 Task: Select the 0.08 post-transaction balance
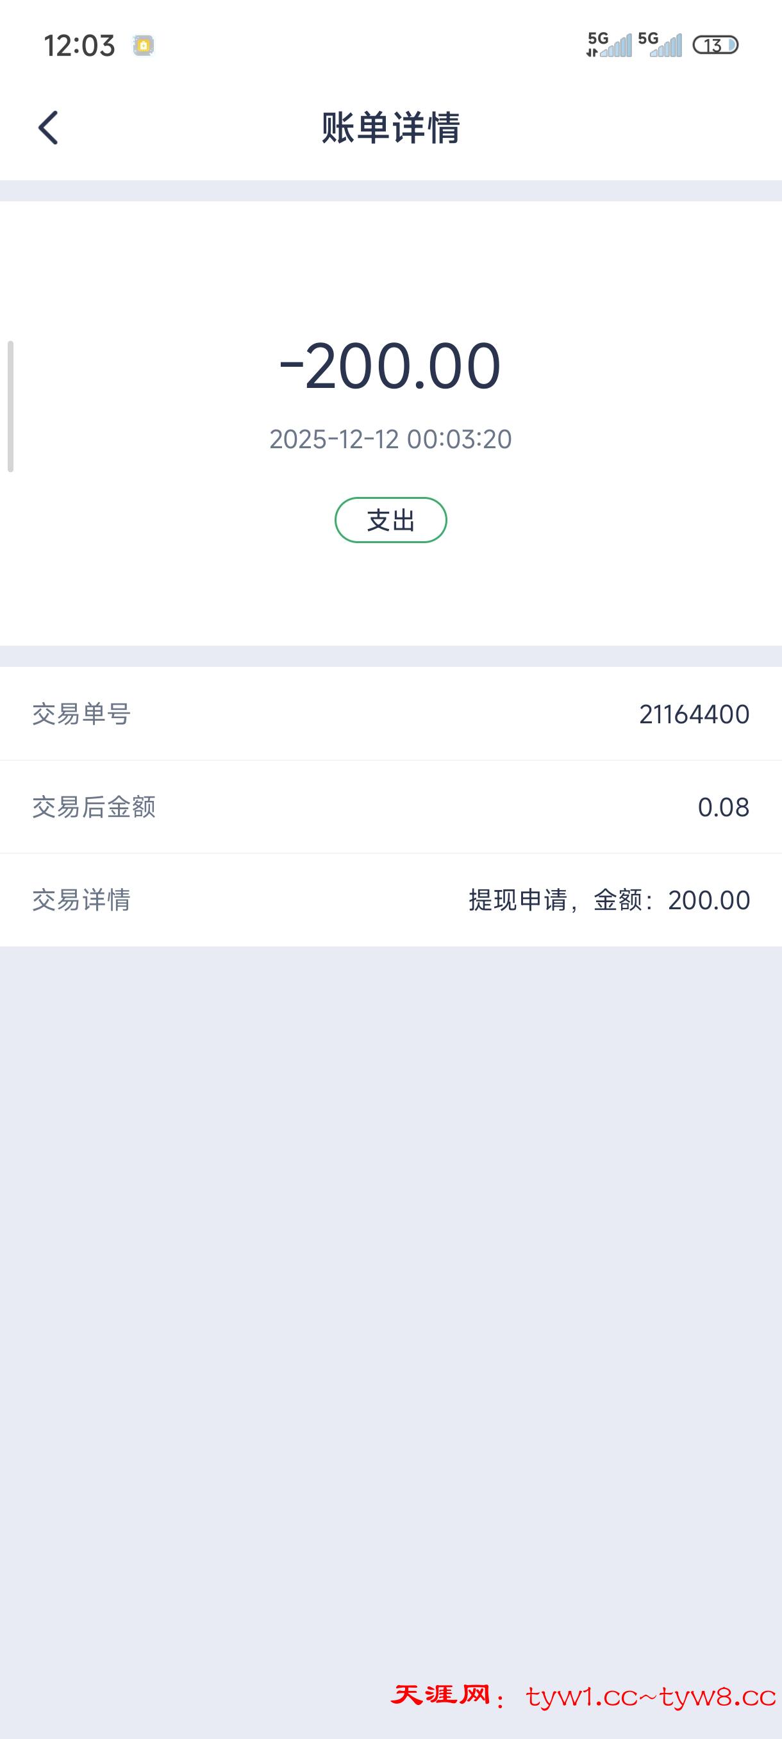[722, 807]
